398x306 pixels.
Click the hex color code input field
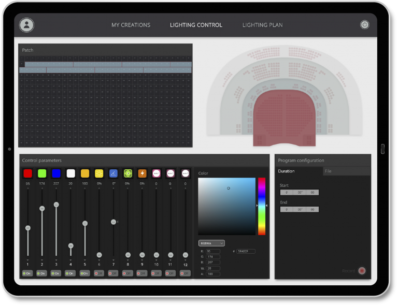tap(246, 251)
